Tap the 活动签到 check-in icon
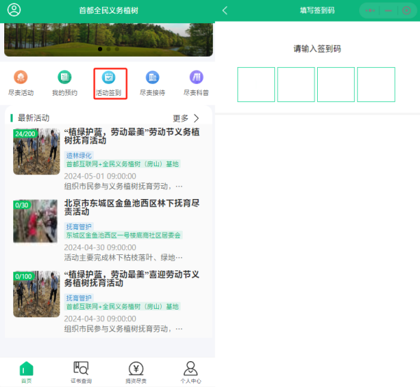 pyautogui.click(x=108, y=82)
